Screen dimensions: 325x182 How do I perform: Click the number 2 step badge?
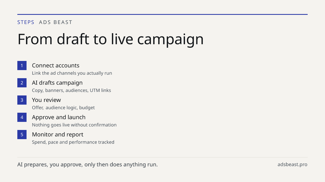coord(22,83)
